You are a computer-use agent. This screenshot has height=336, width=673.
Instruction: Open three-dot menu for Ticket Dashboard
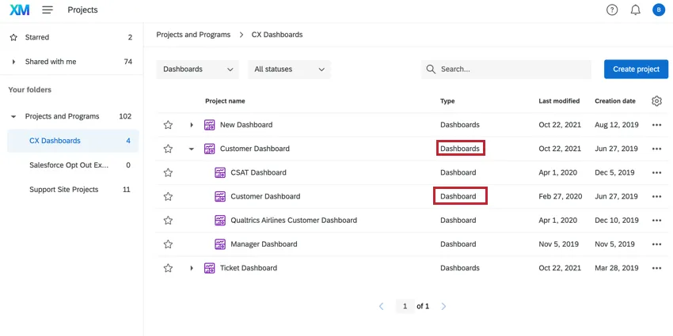(656, 268)
